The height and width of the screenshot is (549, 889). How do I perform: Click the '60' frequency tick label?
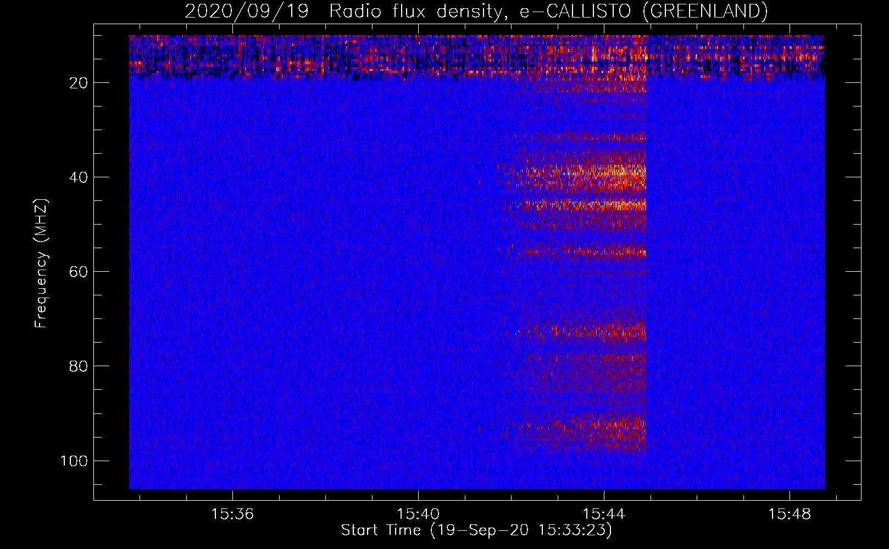79,272
